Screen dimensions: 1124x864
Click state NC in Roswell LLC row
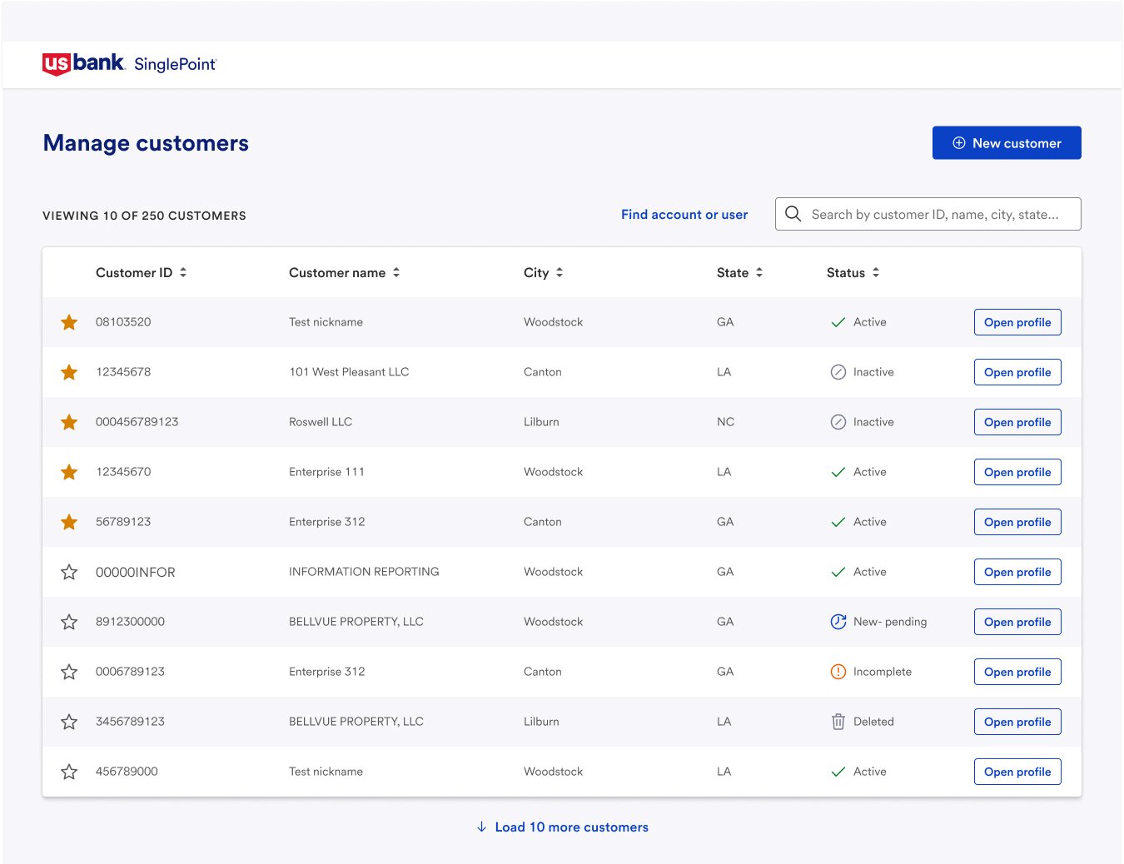(x=726, y=422)
